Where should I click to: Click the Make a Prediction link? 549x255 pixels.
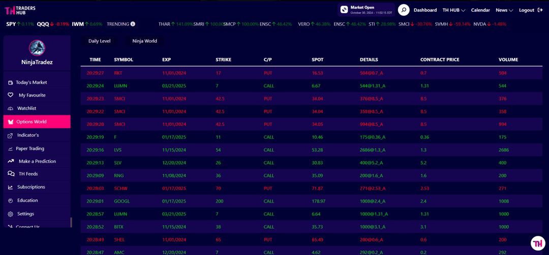click(37, 161)
